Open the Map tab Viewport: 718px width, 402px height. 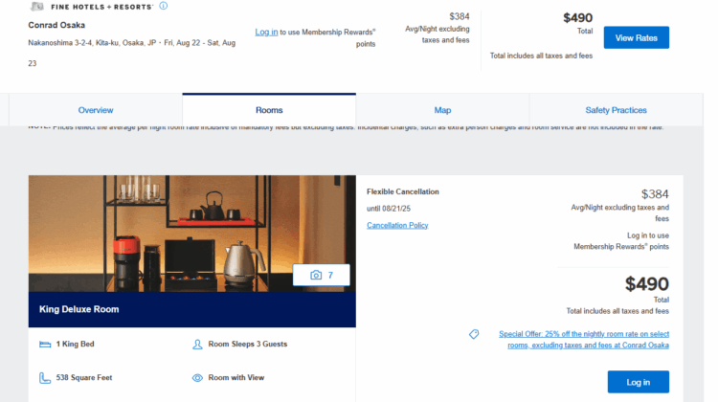pos(443,110)
